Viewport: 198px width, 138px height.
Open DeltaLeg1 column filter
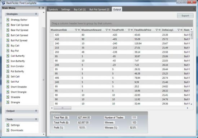coord(179,30)
